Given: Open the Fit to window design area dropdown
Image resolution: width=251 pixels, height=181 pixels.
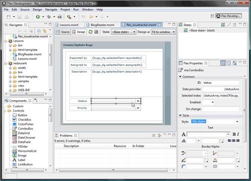Looking at the screenshot, I should (x=163, y=32).
